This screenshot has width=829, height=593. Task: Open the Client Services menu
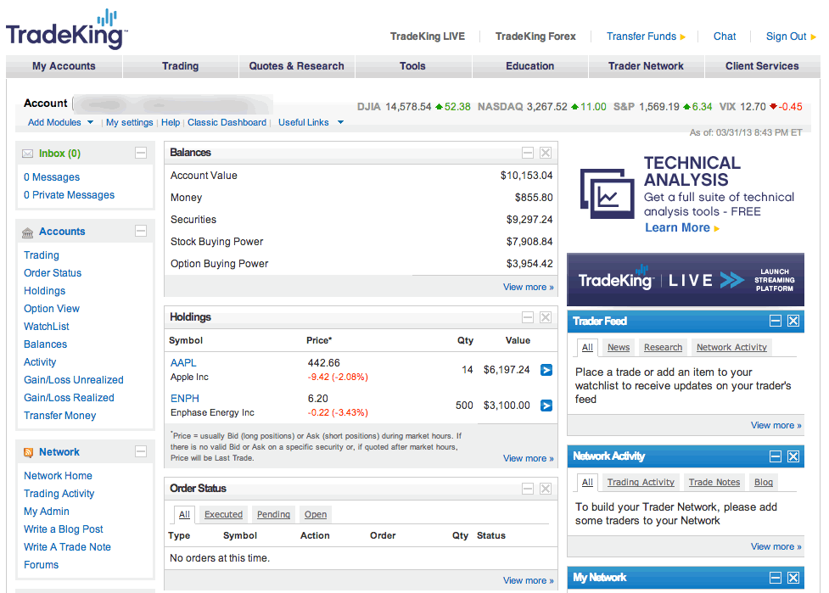[x=762, y=66]
